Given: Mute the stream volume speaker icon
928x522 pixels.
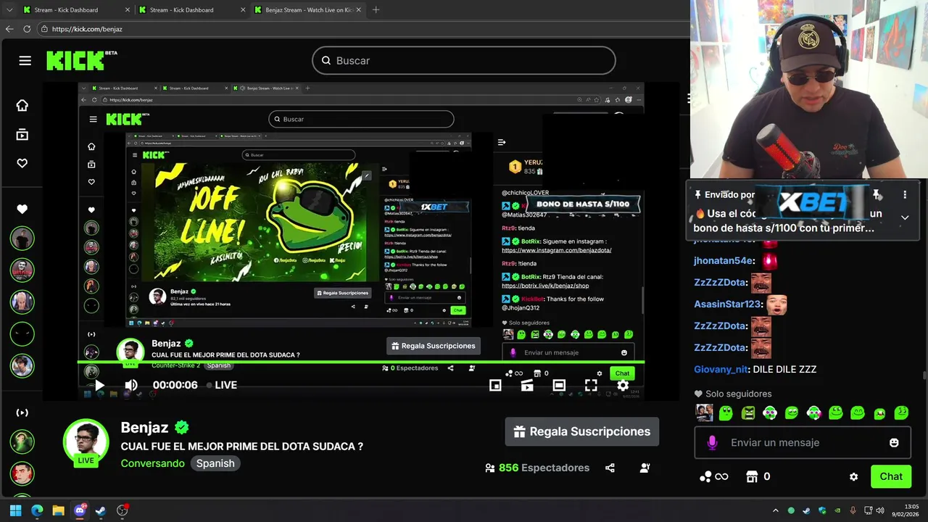Looking at the screenshot, I should [131, 385].
